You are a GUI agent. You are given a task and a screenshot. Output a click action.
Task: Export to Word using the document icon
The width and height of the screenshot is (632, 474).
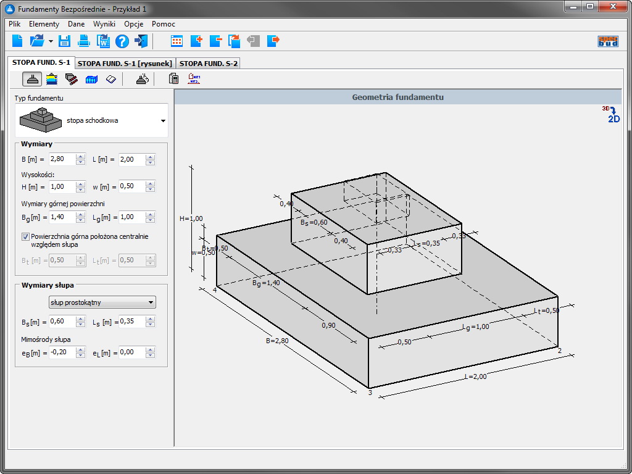(x=103, y=41)
